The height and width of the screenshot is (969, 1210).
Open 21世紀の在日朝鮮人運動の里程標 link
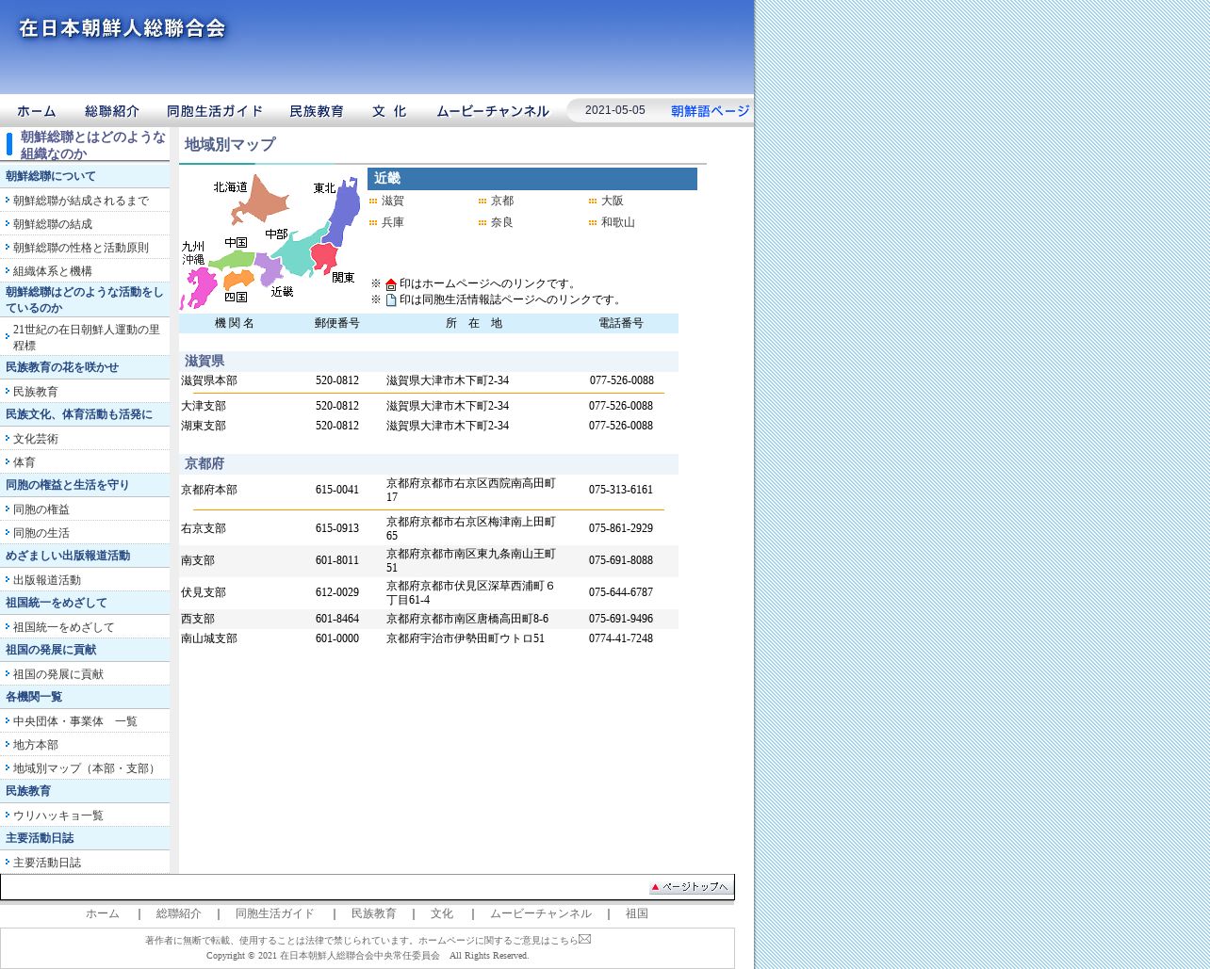[87, 337]
